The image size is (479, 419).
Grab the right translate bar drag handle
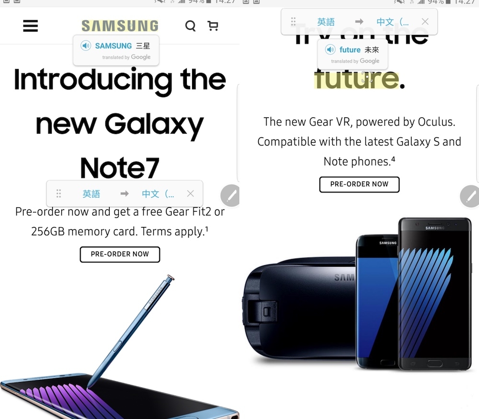pos(293,22)
